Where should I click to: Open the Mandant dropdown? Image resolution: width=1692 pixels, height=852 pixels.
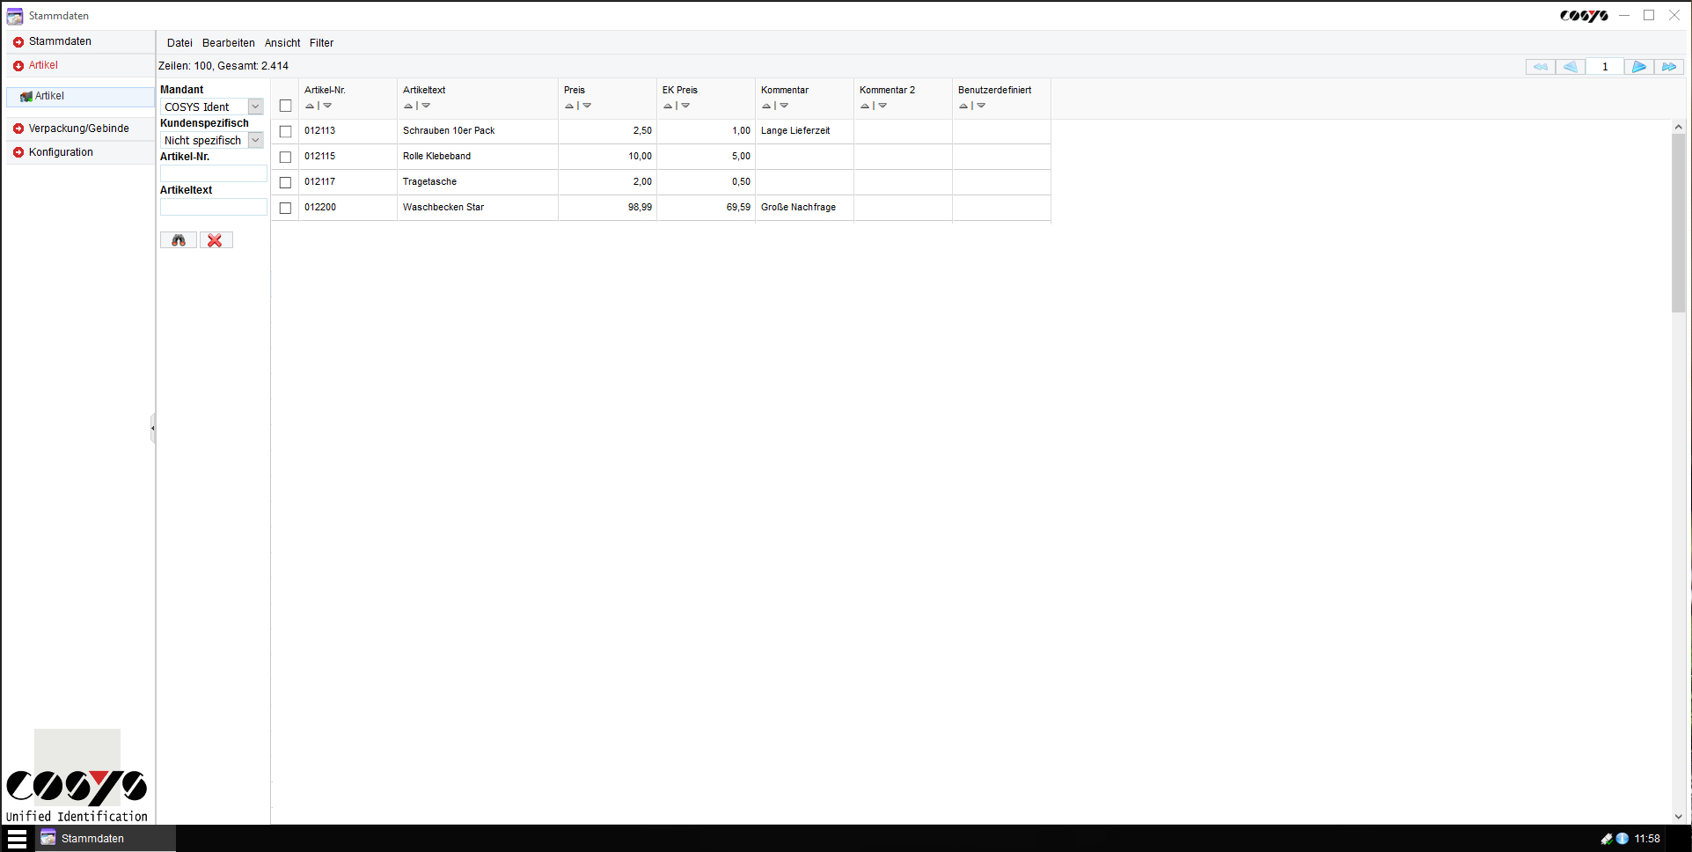coord(254,106)
